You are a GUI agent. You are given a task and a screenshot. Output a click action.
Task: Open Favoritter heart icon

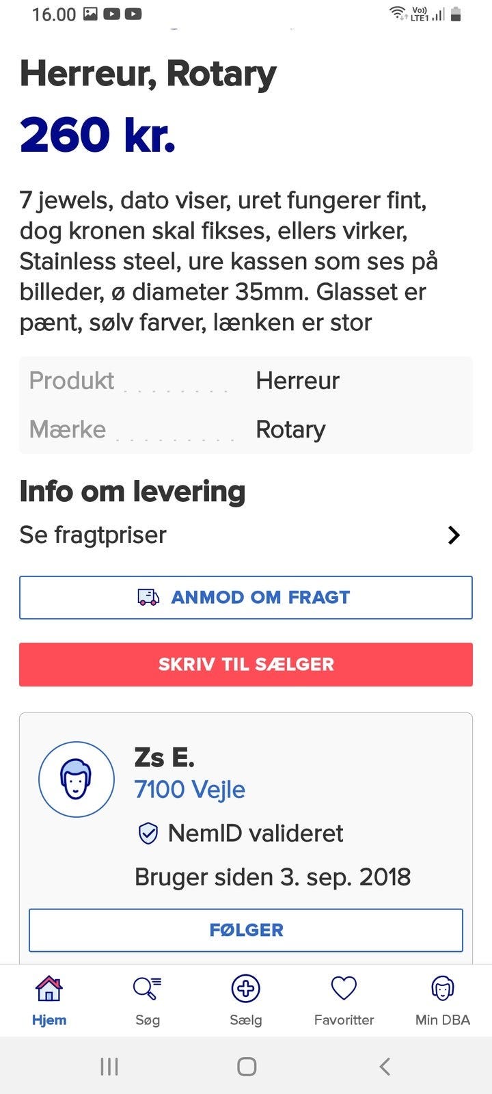click(344, 989)
